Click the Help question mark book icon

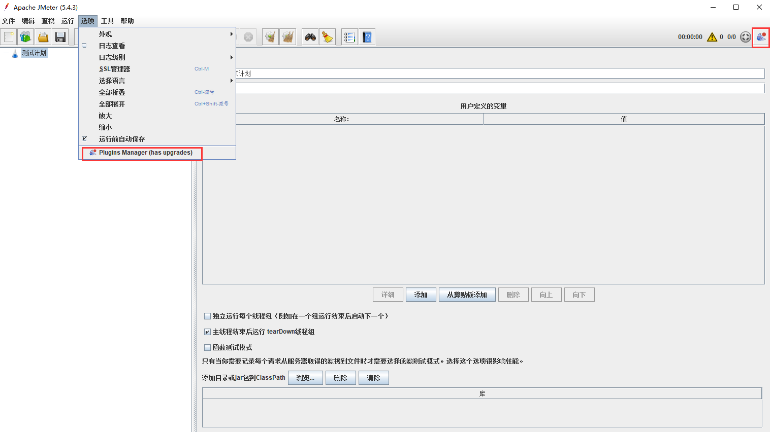coord(367,37)
